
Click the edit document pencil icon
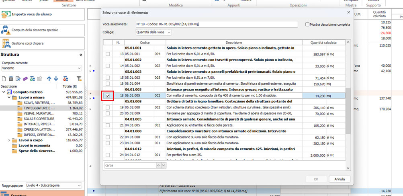tap(18, 79)
